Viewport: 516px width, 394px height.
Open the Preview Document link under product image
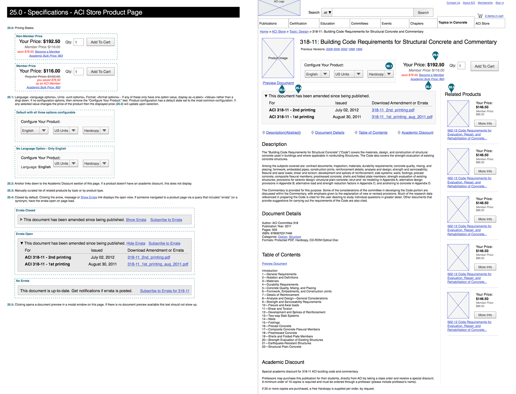point(278,83)
